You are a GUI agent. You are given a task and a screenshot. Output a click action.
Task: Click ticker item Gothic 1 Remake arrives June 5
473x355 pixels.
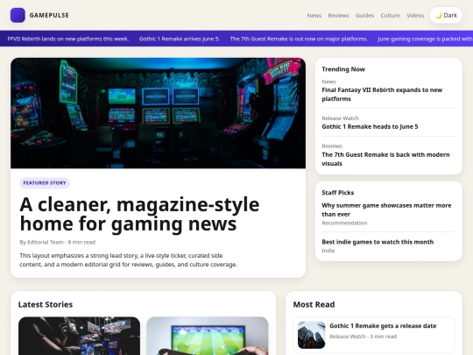click(x=180, y=39)
